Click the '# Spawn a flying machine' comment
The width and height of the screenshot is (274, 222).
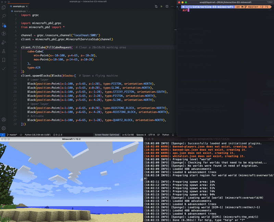click(98, 76)
